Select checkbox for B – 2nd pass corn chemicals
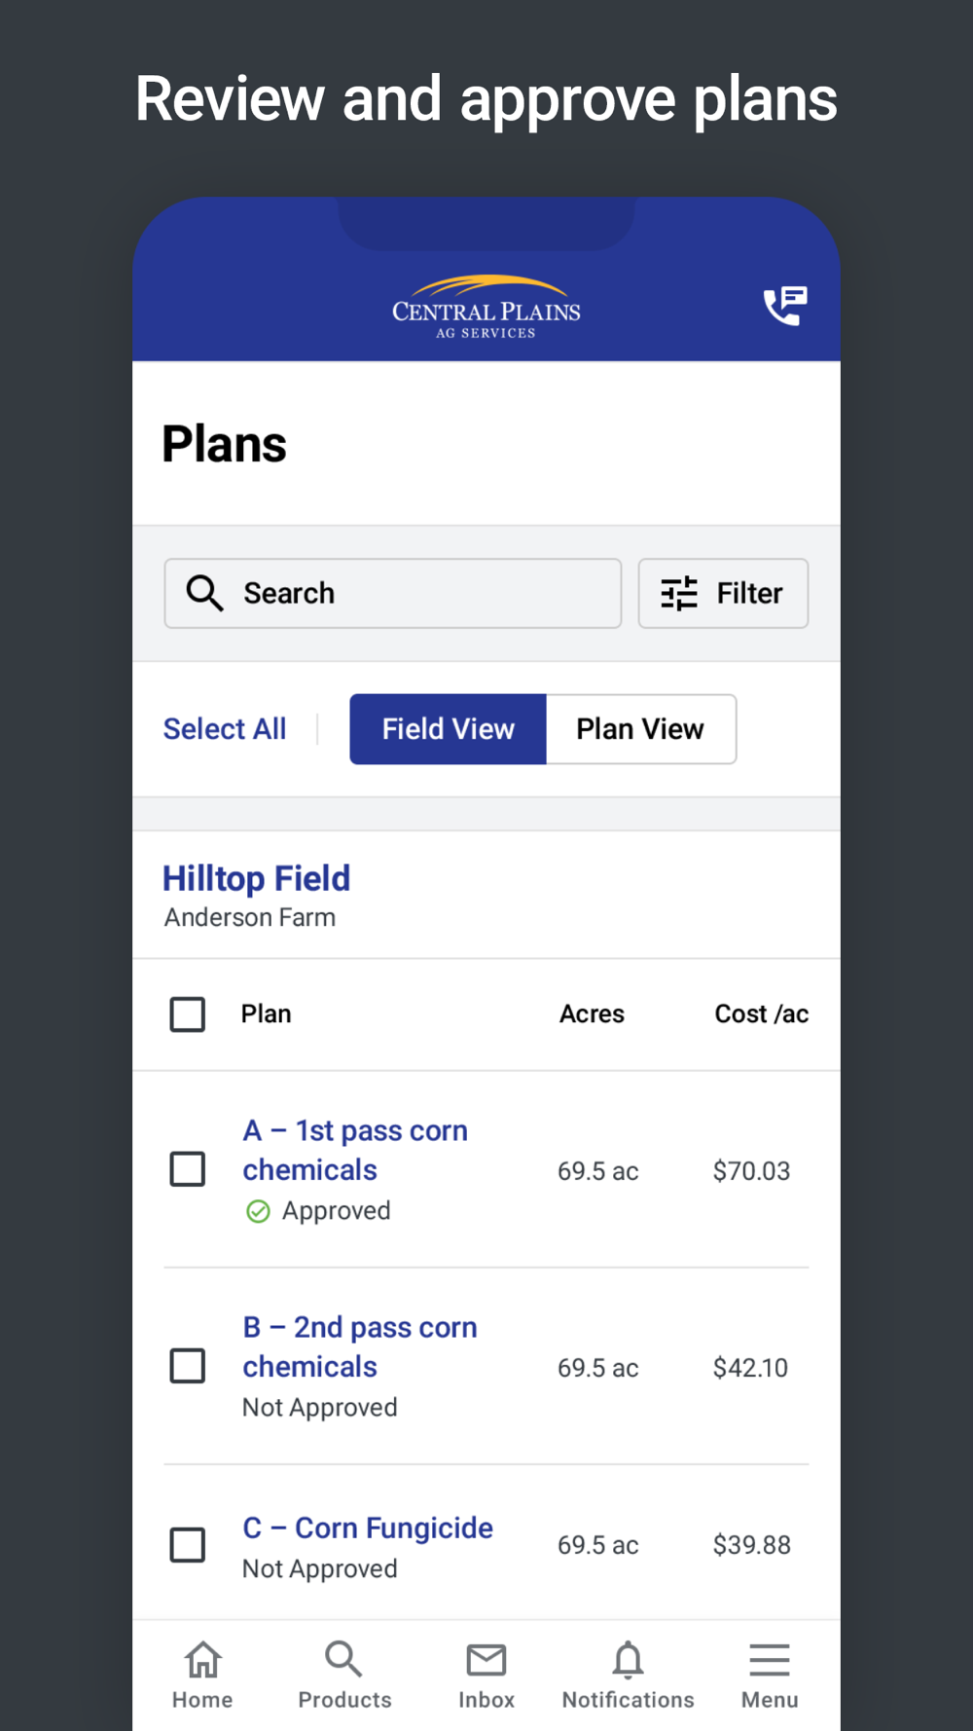Viewport: 973px width, 1731px height. (x=188, y=1366)
